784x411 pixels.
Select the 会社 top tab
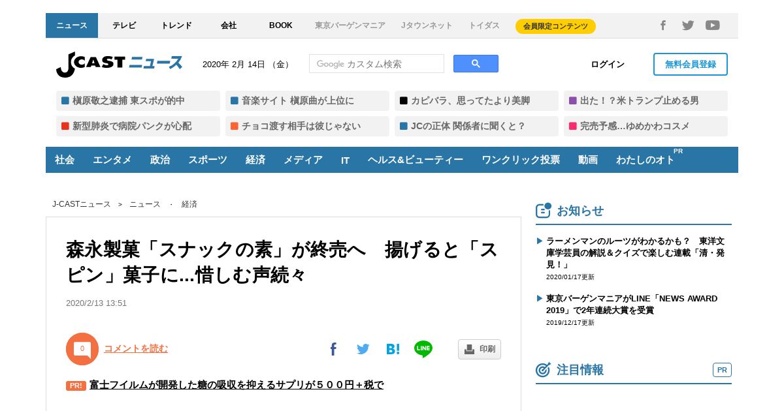pyautogui.click(x=229, y=25)
